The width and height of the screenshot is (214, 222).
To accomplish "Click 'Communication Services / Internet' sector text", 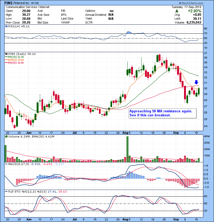I will pos(28,7).
